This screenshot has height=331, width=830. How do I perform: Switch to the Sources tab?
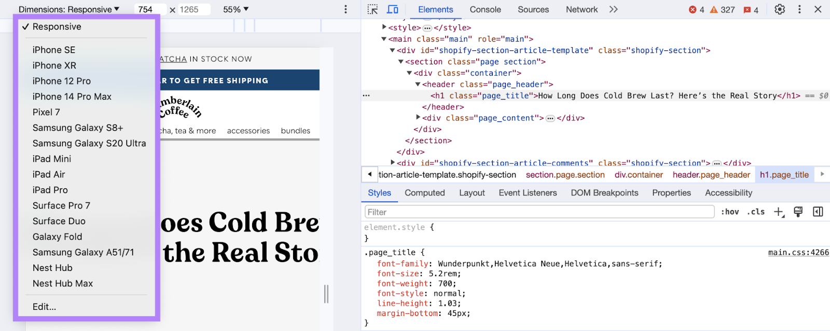click(533, 9)
